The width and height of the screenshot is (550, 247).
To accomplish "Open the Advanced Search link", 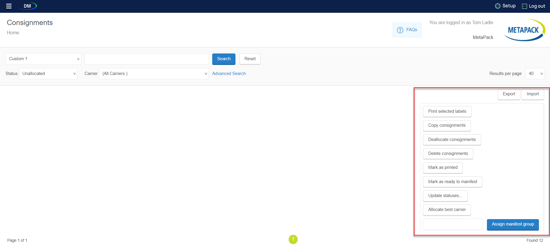I will click(x=229, y=74).
